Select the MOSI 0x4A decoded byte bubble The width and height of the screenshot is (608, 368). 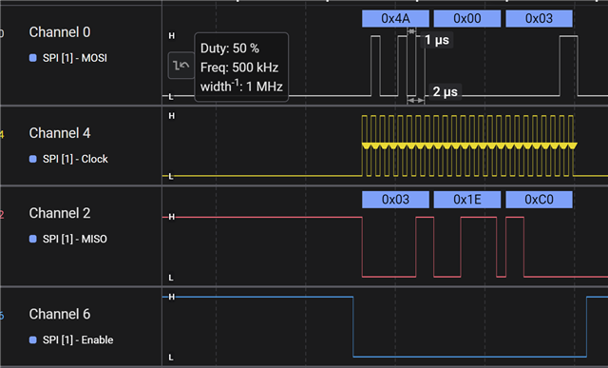[x=395, y=19]
